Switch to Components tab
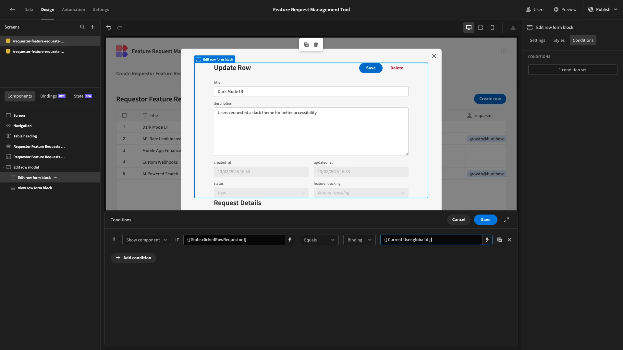Image resolution: width=623 pixels, height=350 pixels. [20, 96]
